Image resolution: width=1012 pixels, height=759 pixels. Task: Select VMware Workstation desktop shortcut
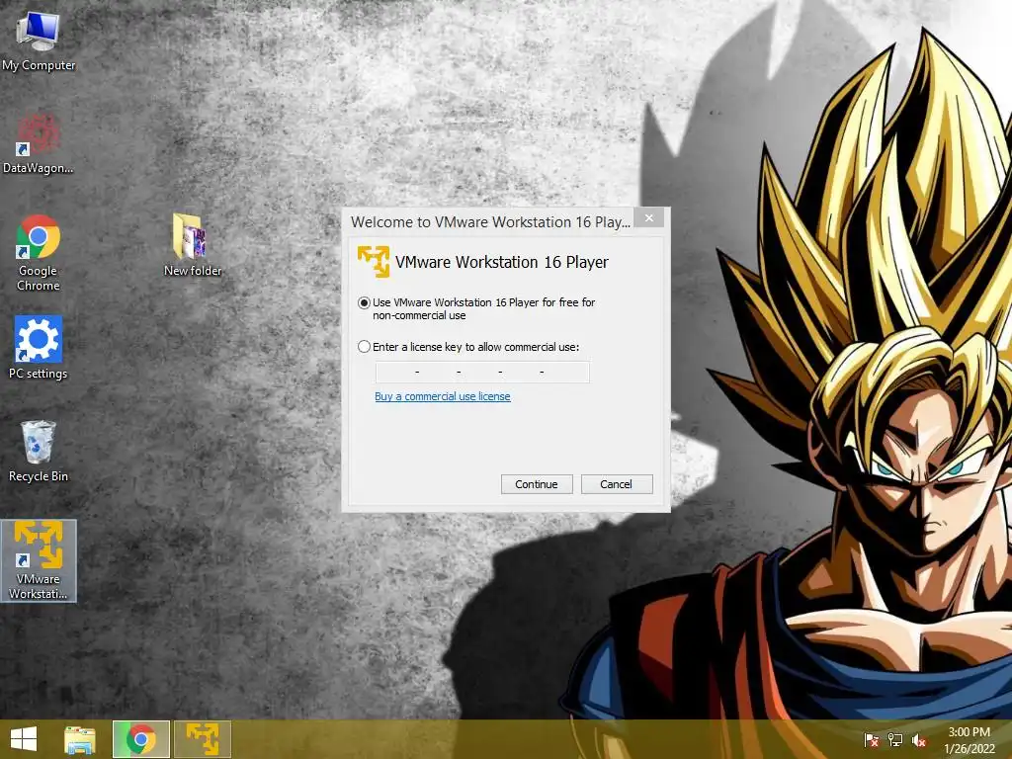click(39, 561)
